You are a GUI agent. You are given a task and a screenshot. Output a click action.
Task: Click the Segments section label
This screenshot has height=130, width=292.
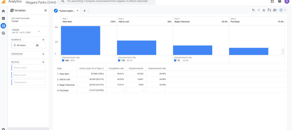[x=16, y=40]
